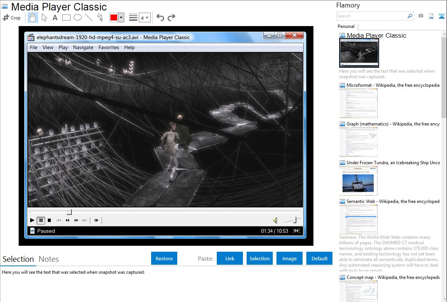Click the 01:34 / 10:53 time display
Screen dimensions: 447x302
point(275,231)
